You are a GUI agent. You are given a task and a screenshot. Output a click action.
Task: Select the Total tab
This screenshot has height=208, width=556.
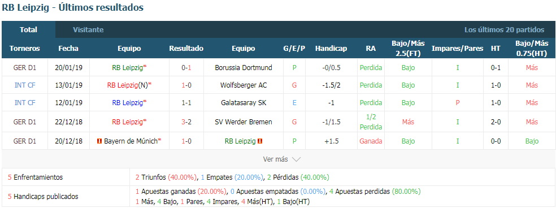click(28, 30)
